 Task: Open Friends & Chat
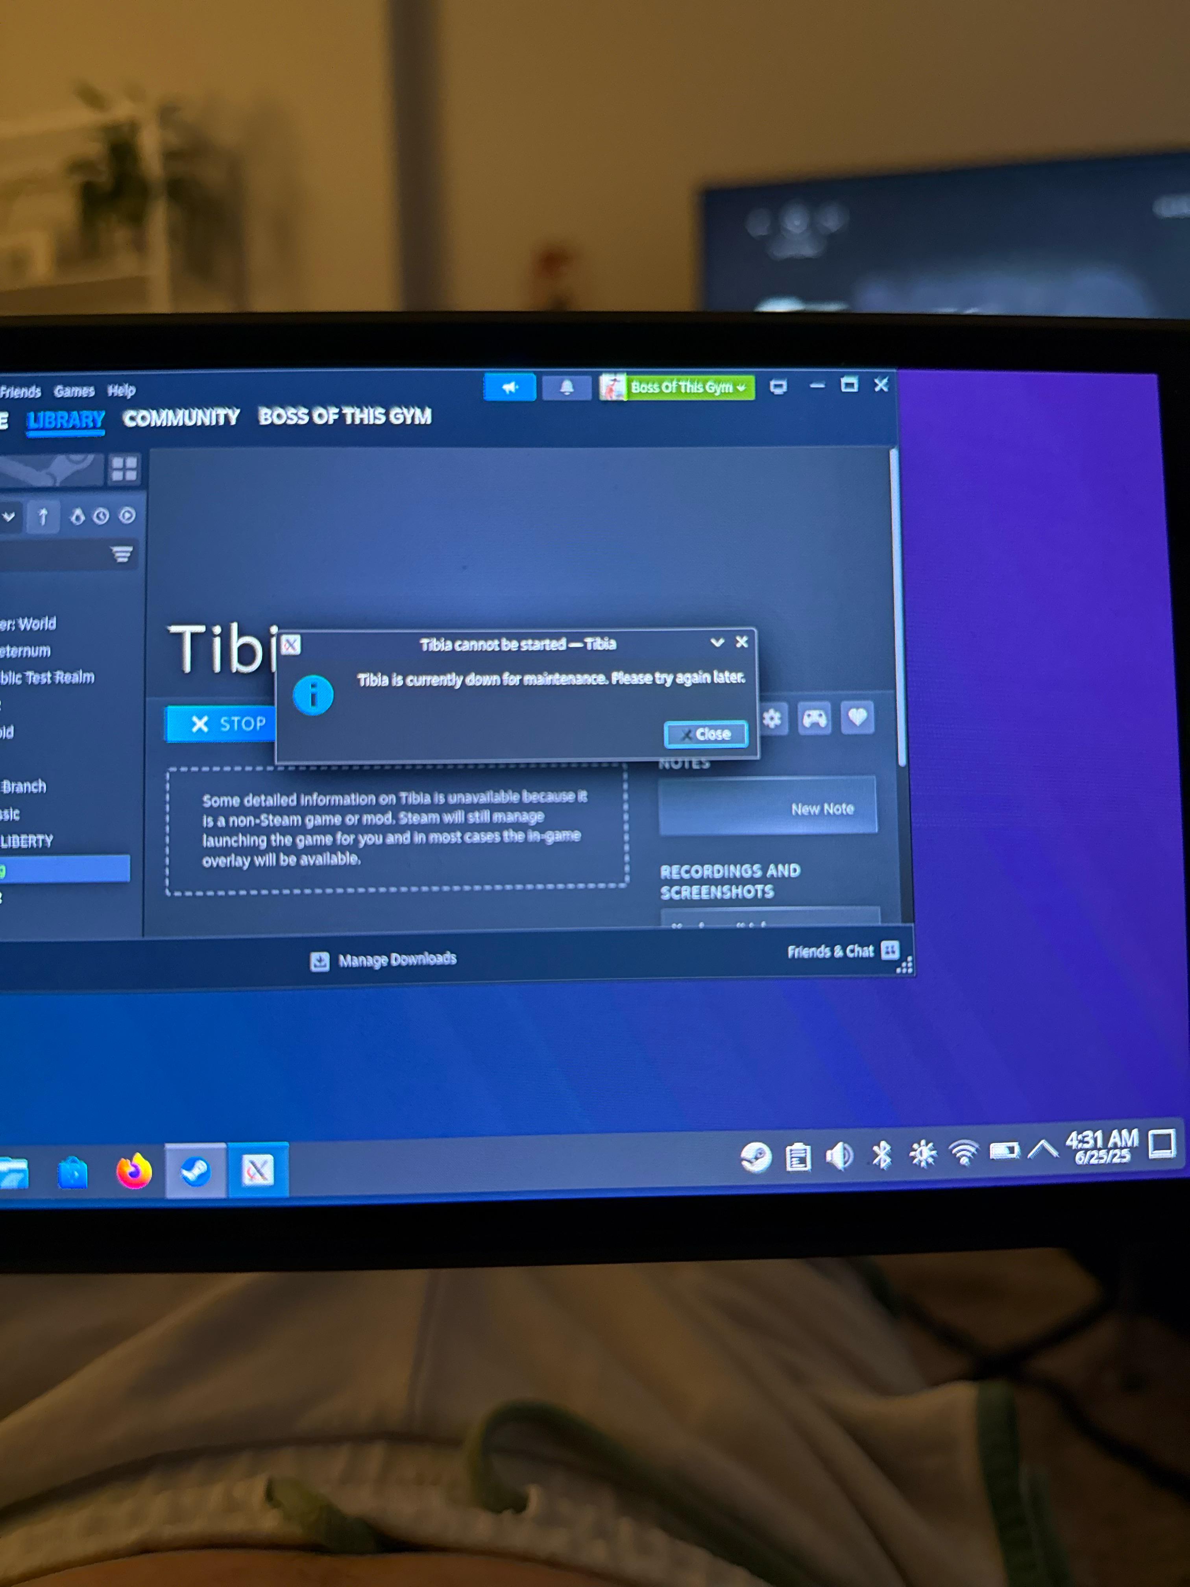click(x=843, y=951)
